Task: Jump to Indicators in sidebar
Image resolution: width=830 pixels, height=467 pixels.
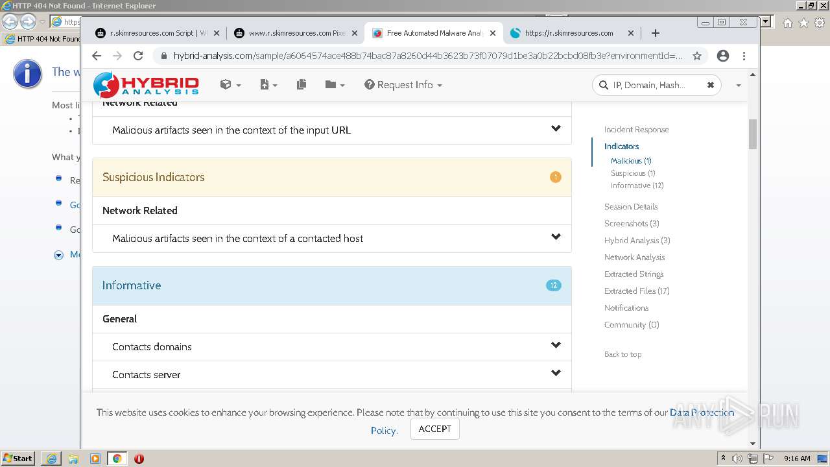Action: point(621,147)
